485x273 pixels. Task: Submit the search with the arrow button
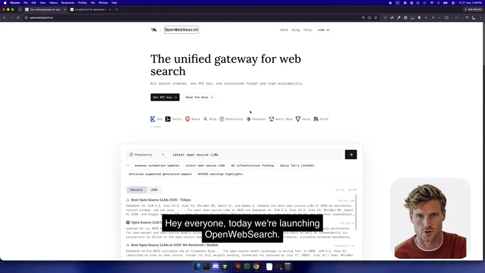coord(351,155)
